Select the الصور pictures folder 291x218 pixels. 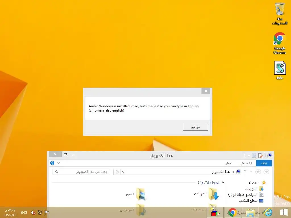(136, 194)
